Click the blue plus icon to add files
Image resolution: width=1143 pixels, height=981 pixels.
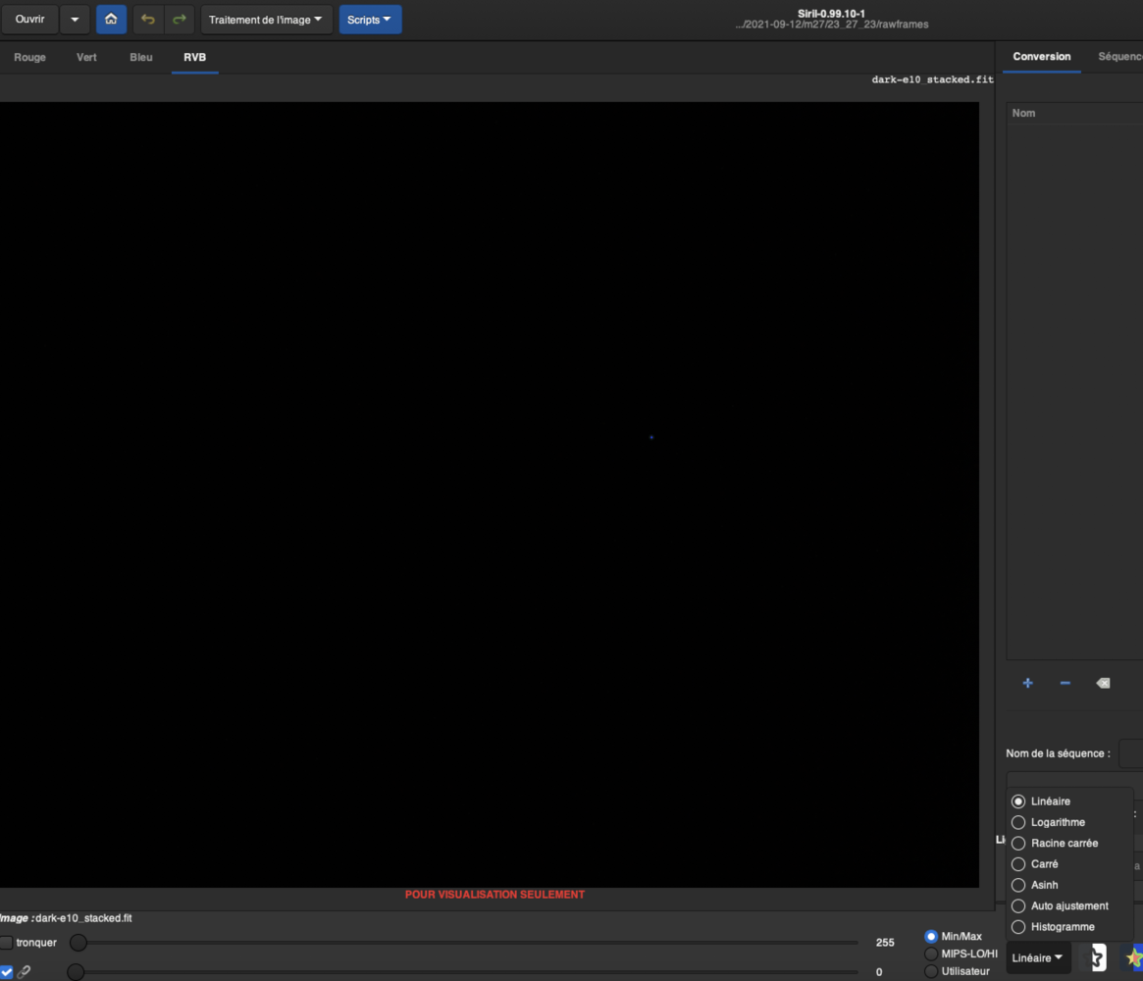click(1027, 683)
